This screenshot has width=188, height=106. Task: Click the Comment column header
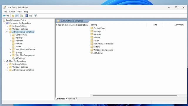(179, 25)
